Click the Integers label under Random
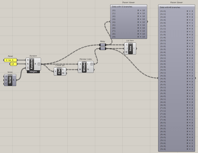This screenshot has width=198, height=153. [x=33, y=72]
